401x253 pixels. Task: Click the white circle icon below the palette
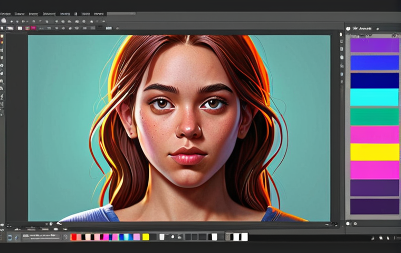(348, 223)
